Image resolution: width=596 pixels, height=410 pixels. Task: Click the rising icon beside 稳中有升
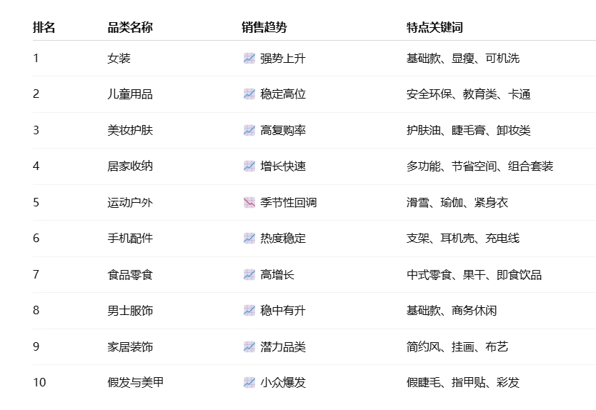click(249, 311)
